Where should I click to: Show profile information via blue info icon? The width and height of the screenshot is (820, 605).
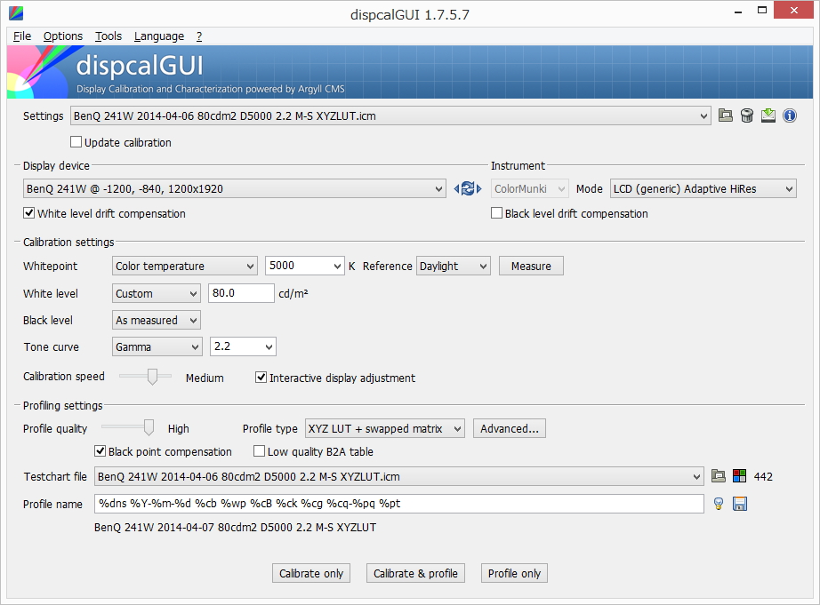click(789, 115)
